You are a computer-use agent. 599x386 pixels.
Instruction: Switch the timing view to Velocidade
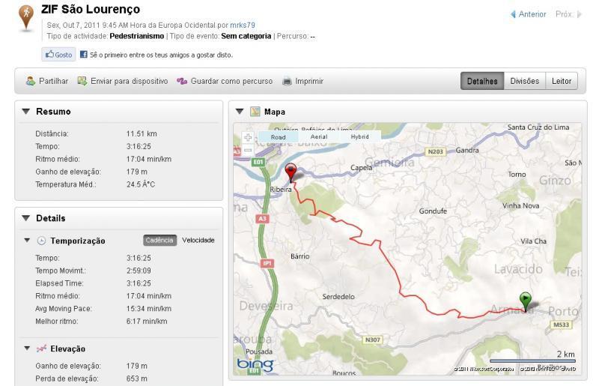point(198,241)
